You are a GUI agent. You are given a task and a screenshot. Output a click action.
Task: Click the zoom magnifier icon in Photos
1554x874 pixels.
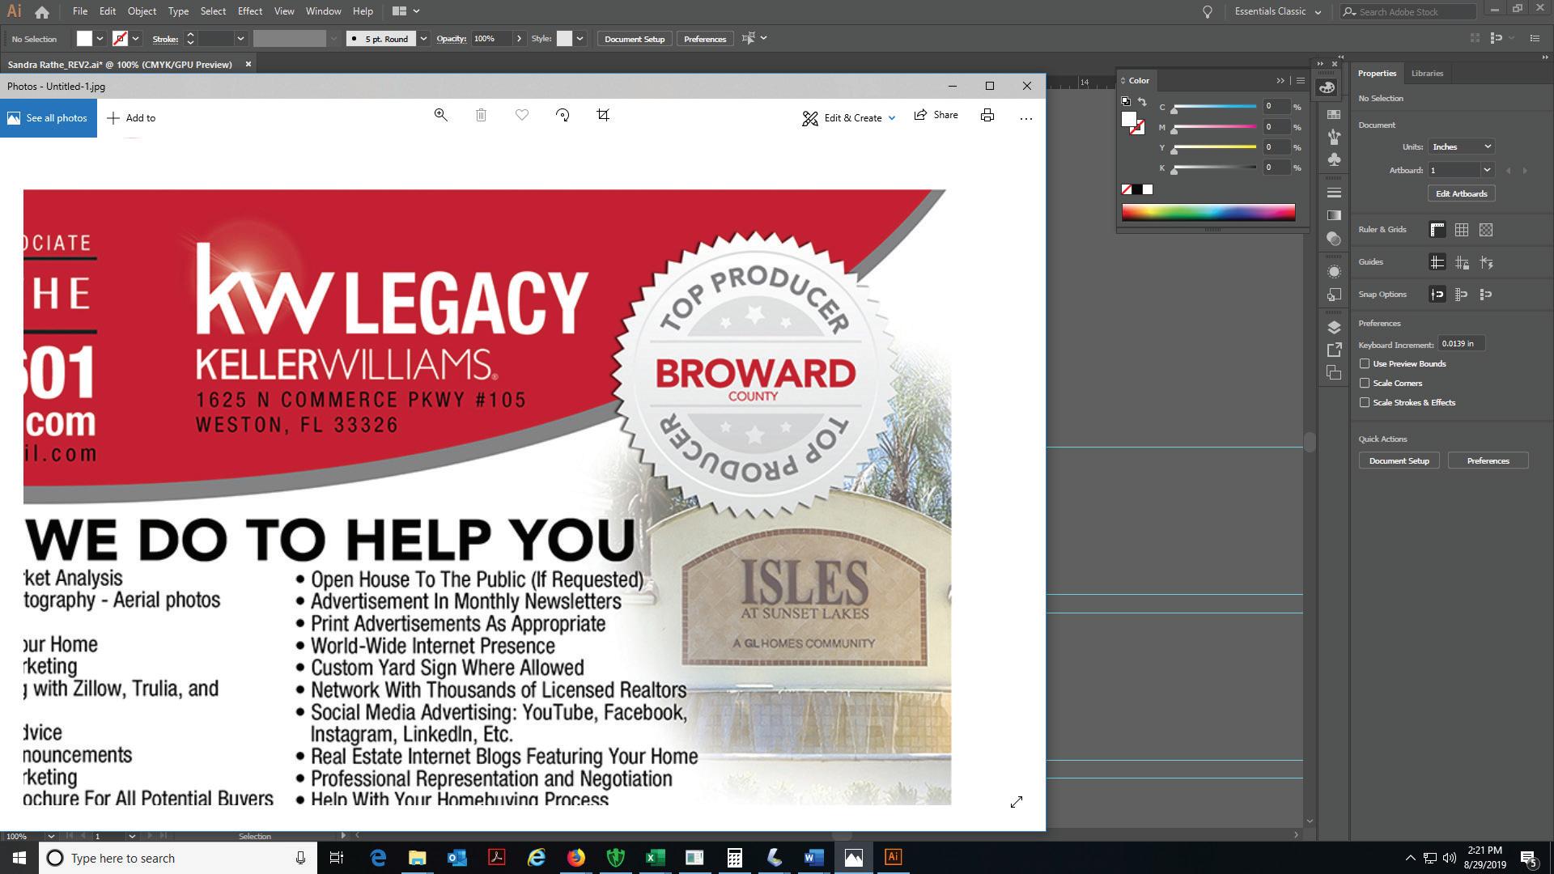click(x=440, y=115)
